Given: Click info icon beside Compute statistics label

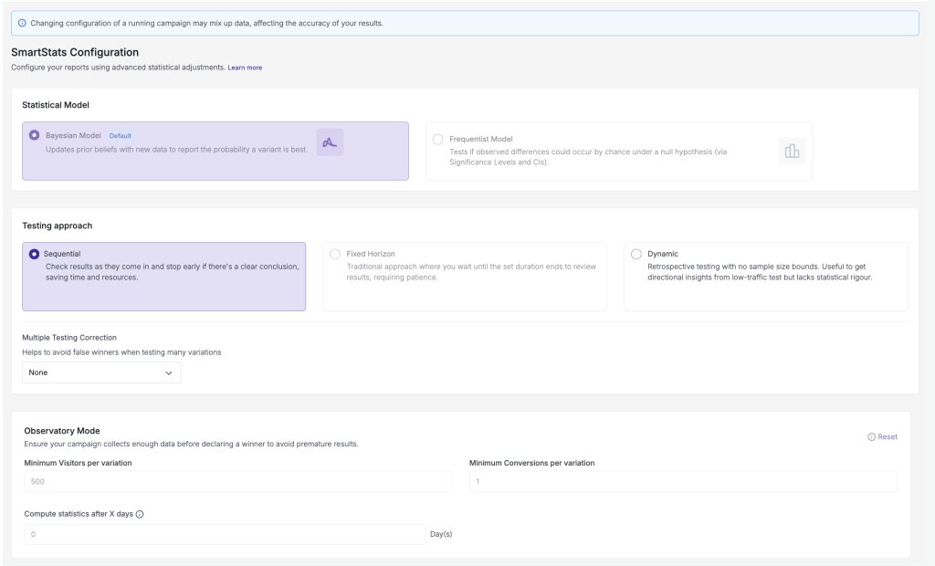Looking at the screenshot, I should (140, 514).
